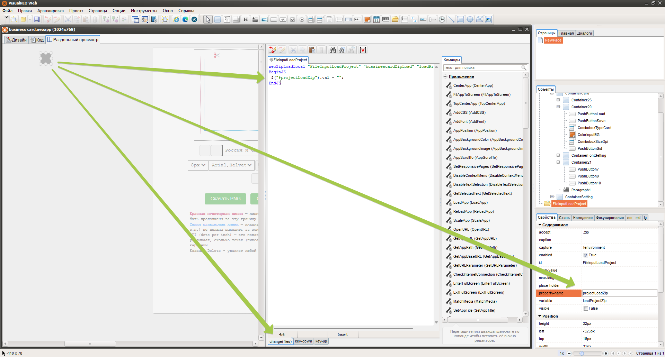Pick the Time input object tool
Viewport: 665px width, 357px height.
click(386, 19)
